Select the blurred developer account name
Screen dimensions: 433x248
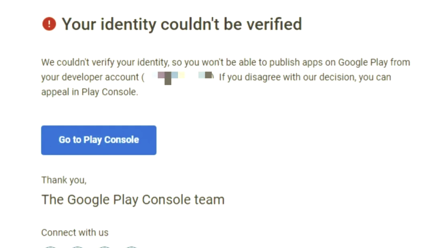click(x=182, y=78)
